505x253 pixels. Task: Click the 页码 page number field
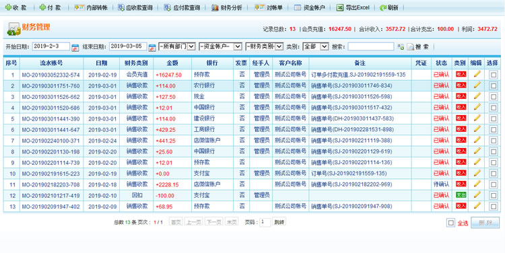[x=265, y=222]
